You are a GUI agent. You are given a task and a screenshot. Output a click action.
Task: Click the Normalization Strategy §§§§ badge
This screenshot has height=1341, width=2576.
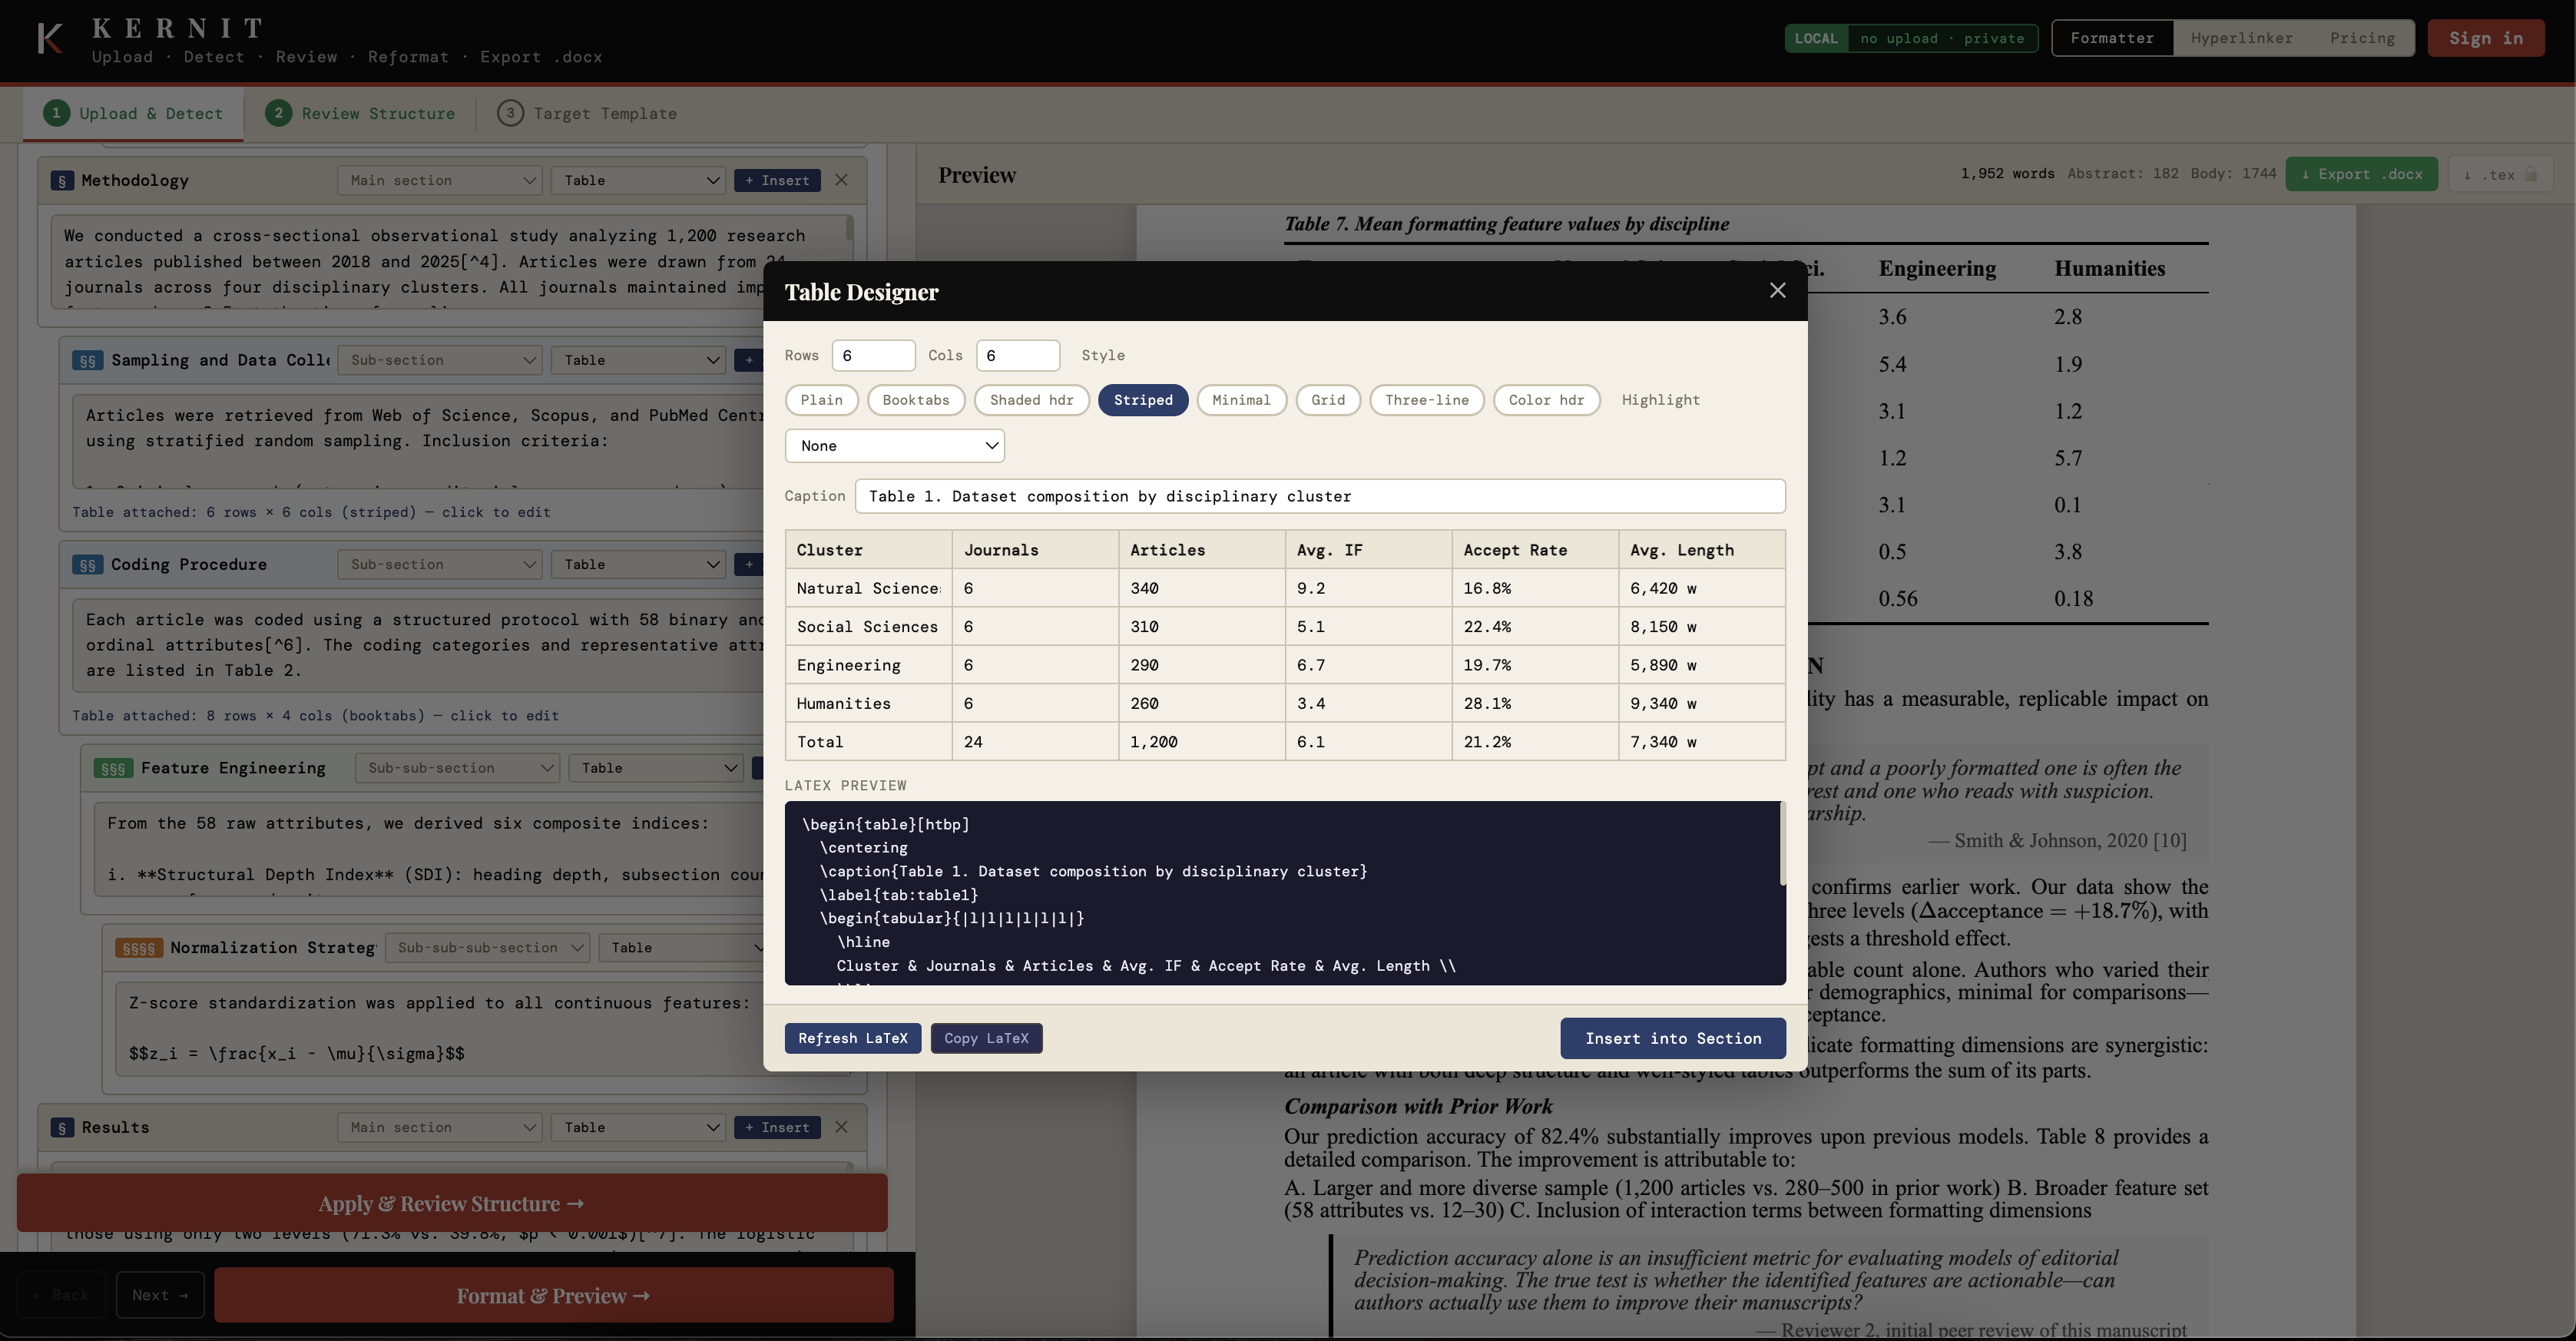(138, 948)
